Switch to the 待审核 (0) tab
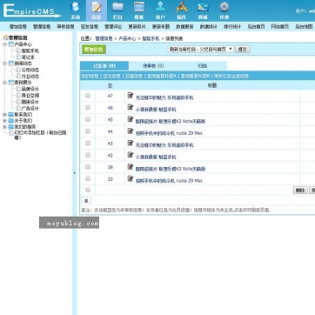Viewport: 315px width, 315px height. (x=153, y=66)
